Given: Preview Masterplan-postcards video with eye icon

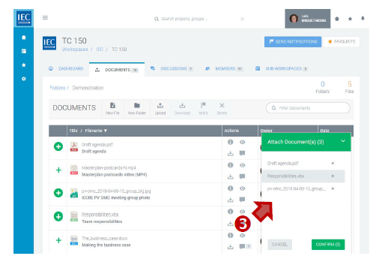Looking at the screenshot, I should pyautogui.click(x=242, y=165).
